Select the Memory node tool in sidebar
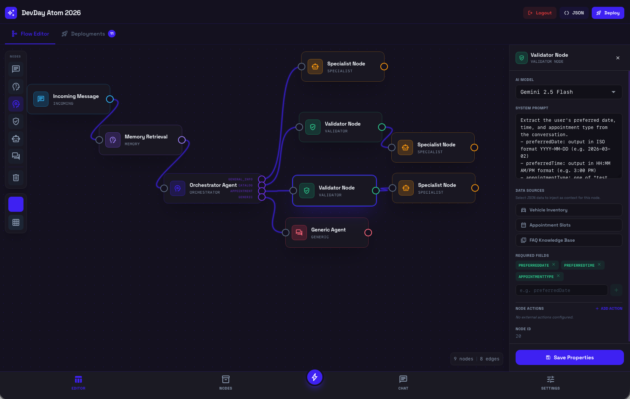The height and width of the screenshot is (399, 630). (16, 87)
